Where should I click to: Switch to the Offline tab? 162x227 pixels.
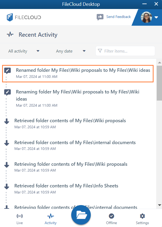click(111, 219)
